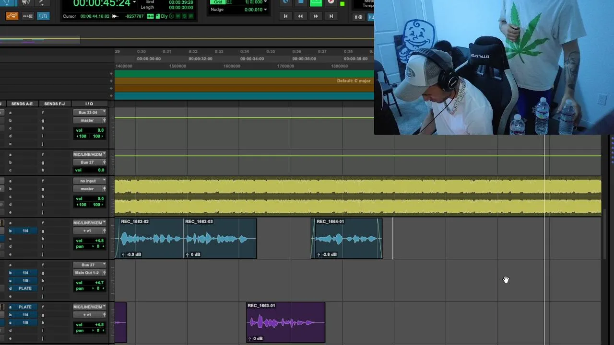
Task: Click the 0 dB clip gain badge on REC_1663-01
Action: (x=255, y=338)
